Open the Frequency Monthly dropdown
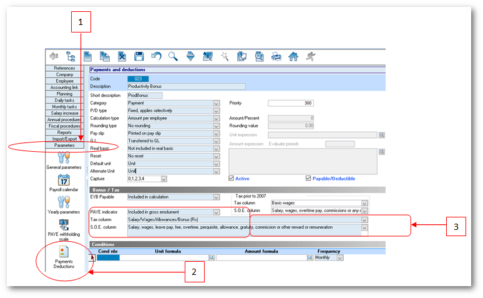 [x=338, y=257]
